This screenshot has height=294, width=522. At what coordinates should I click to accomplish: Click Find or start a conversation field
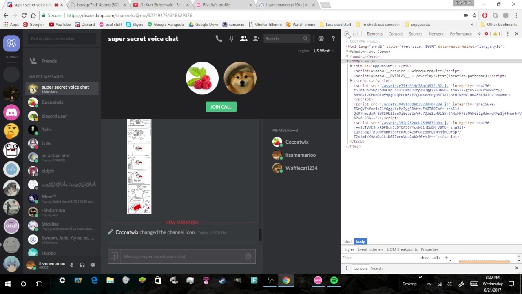(62, 38)
